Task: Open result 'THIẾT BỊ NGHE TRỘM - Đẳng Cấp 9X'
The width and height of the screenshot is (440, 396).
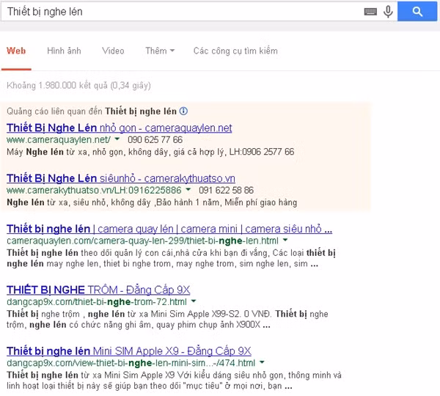Action: [x=98, y=290]
